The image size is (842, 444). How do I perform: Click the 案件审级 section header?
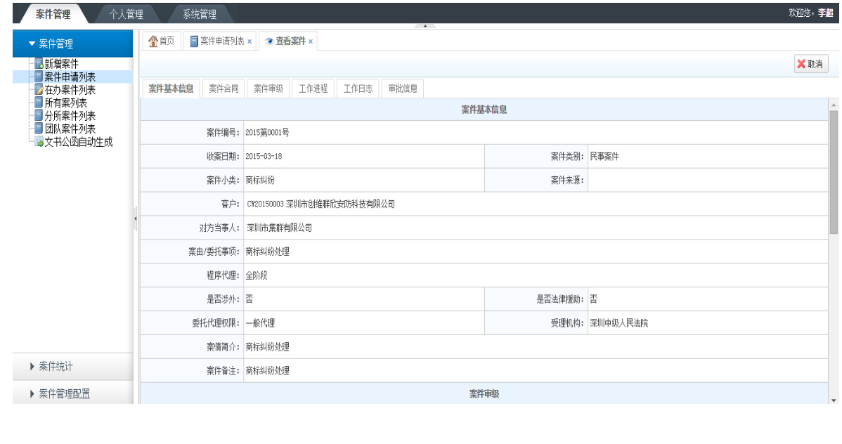[484, 393]
